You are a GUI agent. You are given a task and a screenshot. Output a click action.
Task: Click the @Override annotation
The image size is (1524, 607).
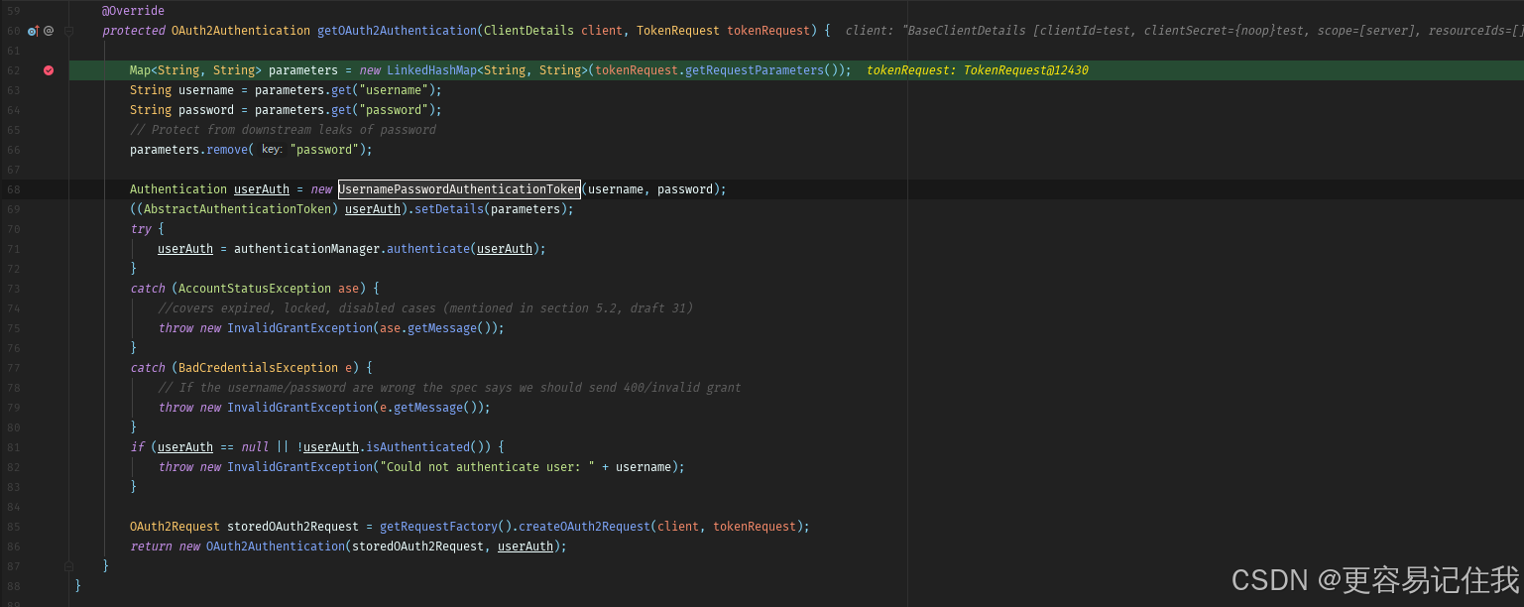(x=133, y=11)
